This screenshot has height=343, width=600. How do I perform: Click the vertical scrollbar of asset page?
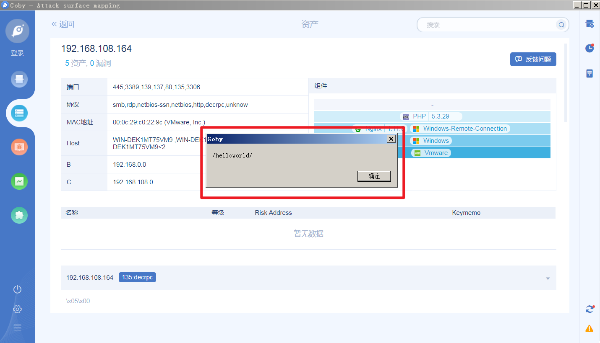point(566,83)
